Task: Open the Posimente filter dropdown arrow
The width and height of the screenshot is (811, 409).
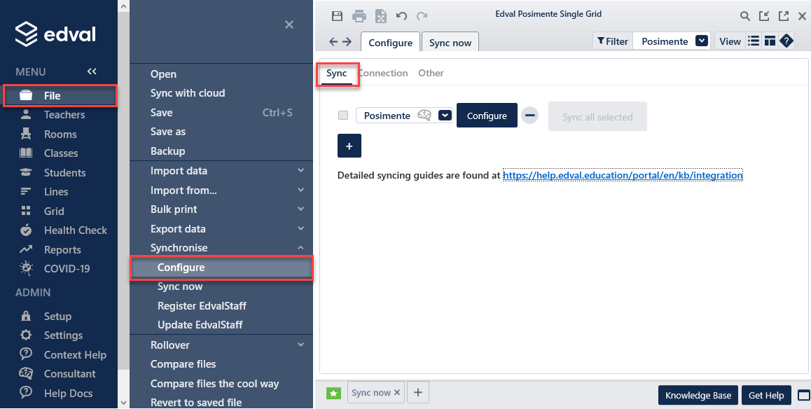Action: pyautogui.click(x=701, y=41)
